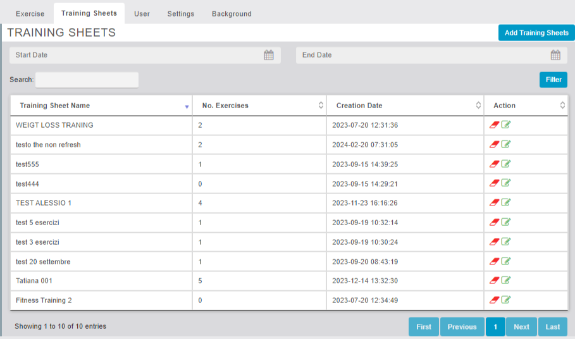Edit the test 20 settembre sheet
This screenshot has height=339, width=575.
click(x=506, y=261)
